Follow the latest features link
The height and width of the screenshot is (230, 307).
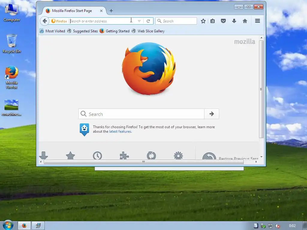click(120, 131)
